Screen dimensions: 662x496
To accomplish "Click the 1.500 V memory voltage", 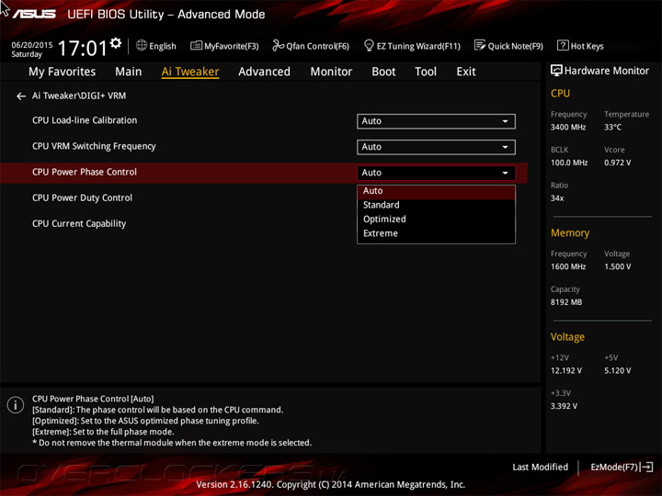I will [618, 267].
